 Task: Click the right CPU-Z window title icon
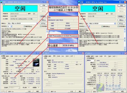coord(86,53)
